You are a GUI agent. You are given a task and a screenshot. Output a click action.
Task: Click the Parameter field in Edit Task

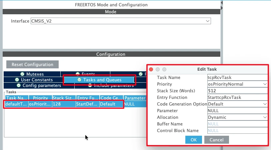[237, 111]
